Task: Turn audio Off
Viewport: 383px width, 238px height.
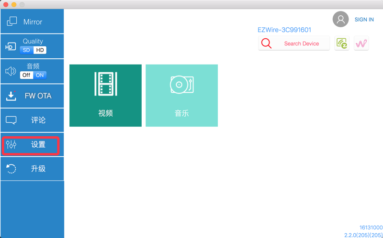Action: pos(26,75)
